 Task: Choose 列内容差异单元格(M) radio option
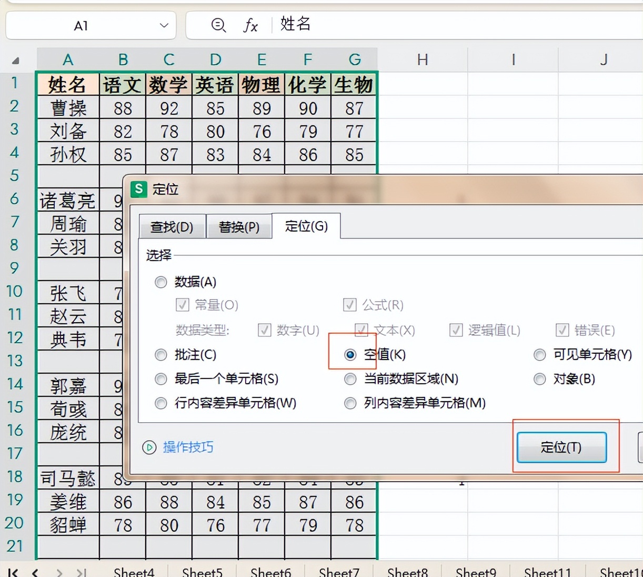click(350, 404)
